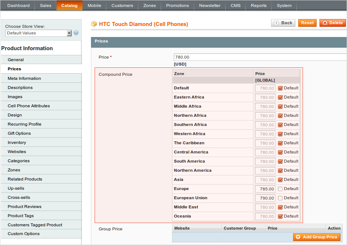Open the Zones top menu
The width and height of the screenshot is (347, 245).
[150, 5]
